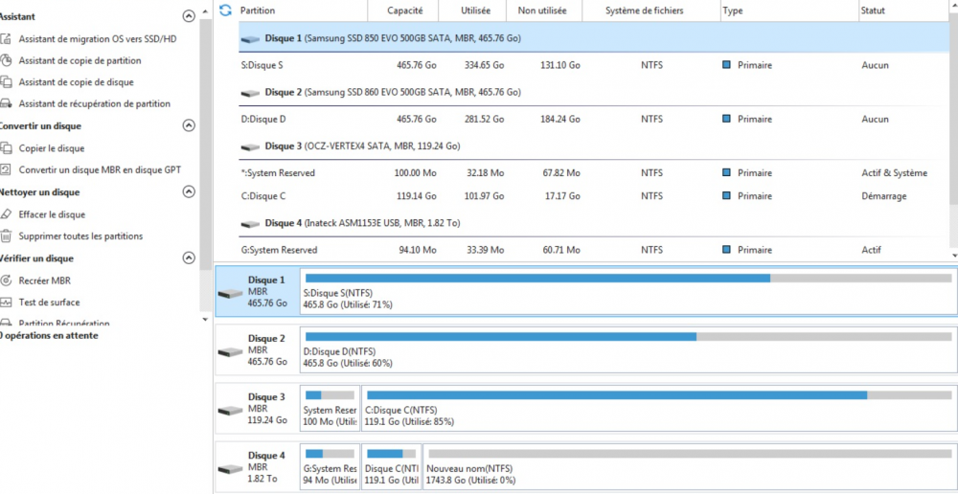Image resolution: width=958 pixels, height=494 pixels.
Task: Click the Recréer MBR icon
Action: pos(6,281)
